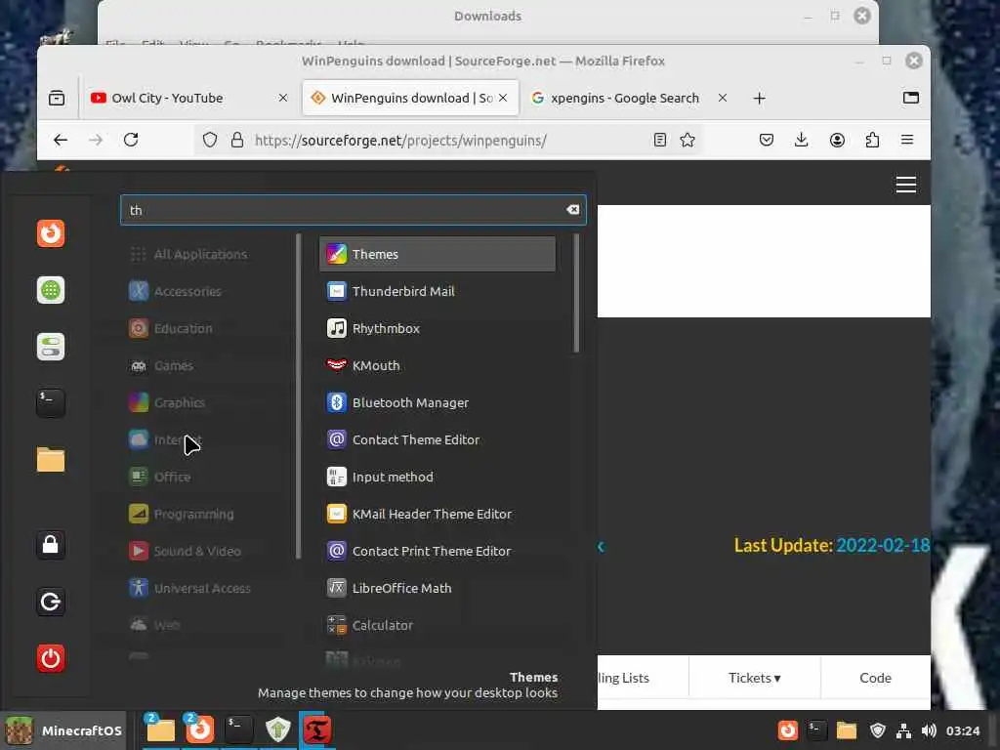Open System Settings toggle icon in favorites
This screenshot has height=750, width=1000.
(x=51, y=347)
